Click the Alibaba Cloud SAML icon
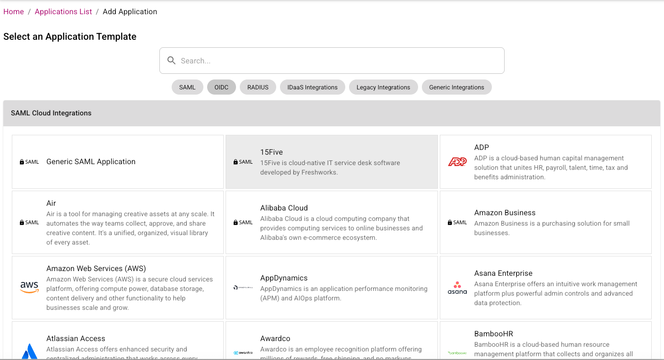Viewport: 664px width, 360px height. [243, 222]
